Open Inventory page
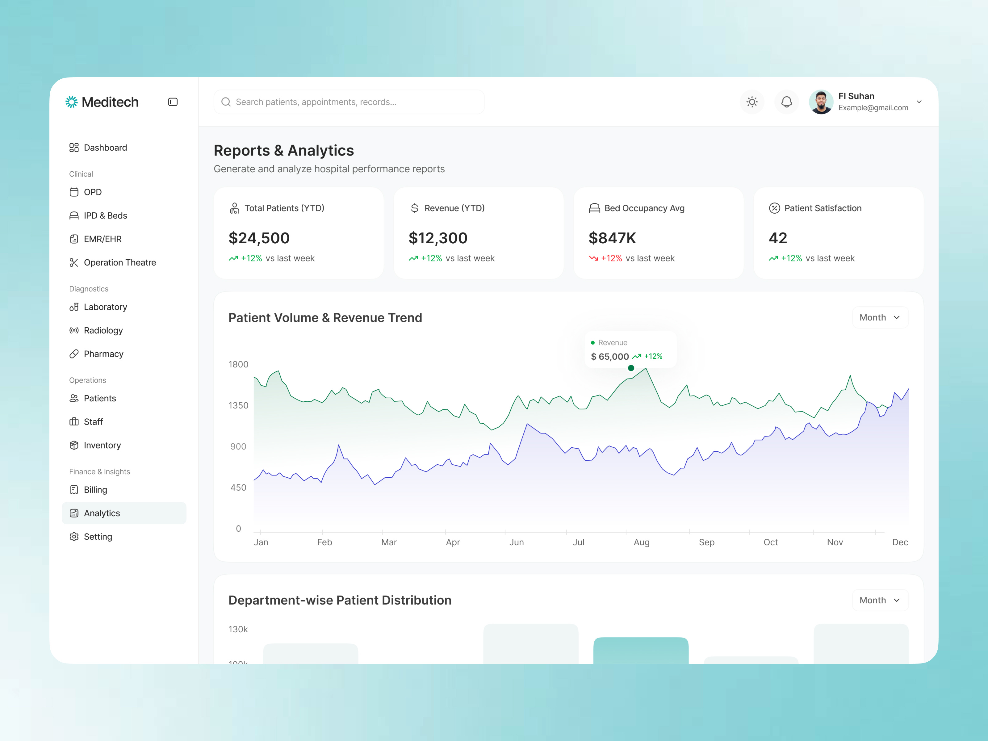Screen dimensions: 988x741 click(124, 445)
